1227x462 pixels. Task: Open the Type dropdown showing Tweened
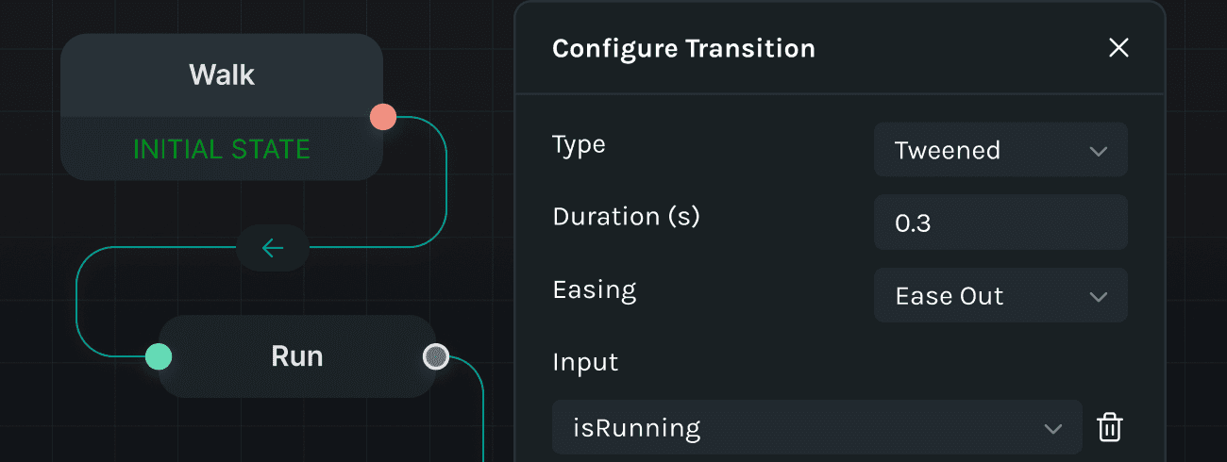1000,150
